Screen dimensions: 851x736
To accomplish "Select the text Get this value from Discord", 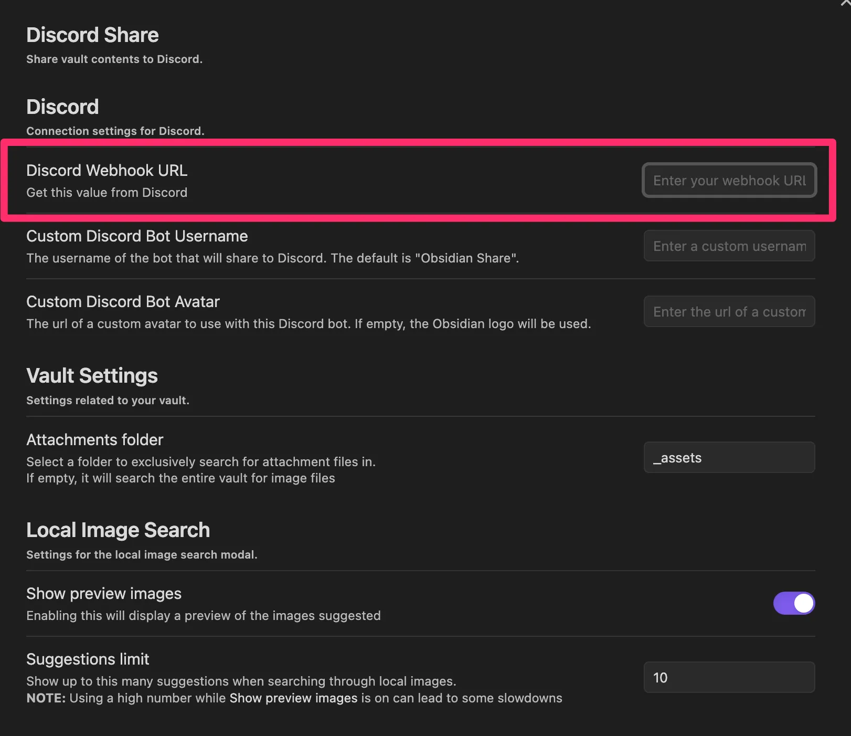I will pos(107,192).
